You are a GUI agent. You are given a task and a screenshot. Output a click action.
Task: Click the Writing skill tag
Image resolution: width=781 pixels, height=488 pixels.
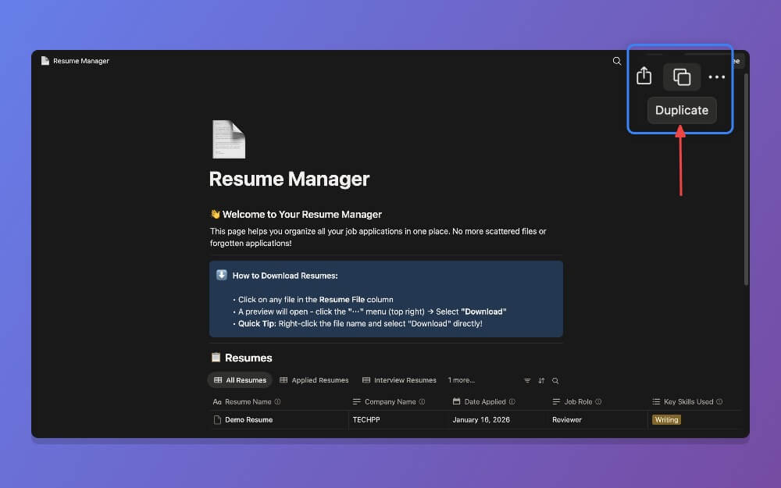[x=665, y=419]
